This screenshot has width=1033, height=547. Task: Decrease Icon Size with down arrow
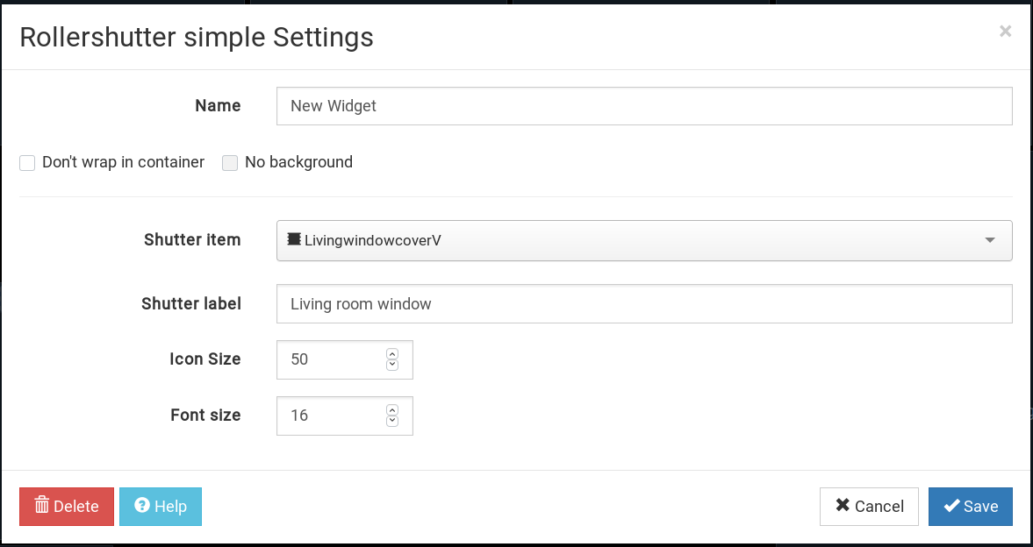click(392, 365)
